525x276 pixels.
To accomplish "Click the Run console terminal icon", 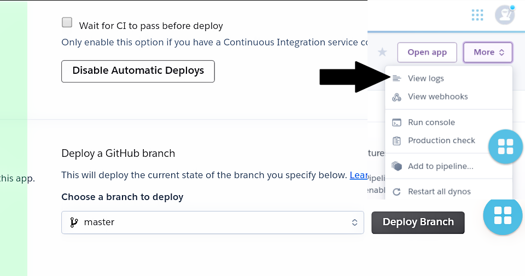I will click(x=396, y=122).
